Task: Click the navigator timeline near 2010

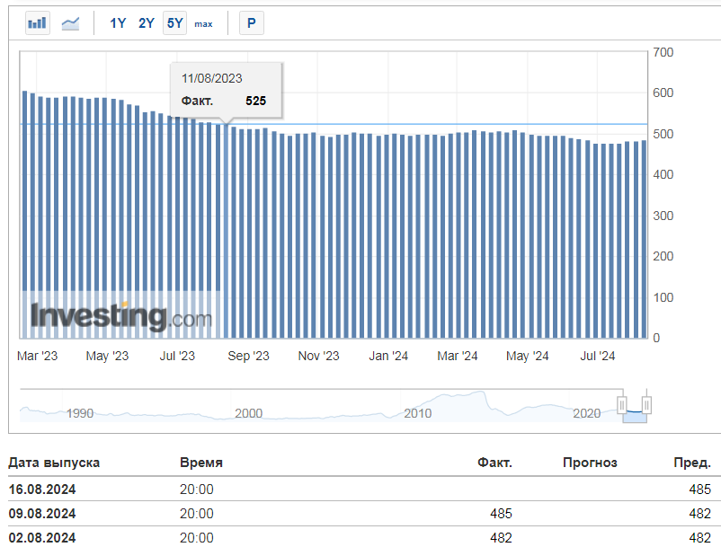Action: pos(417,412)
